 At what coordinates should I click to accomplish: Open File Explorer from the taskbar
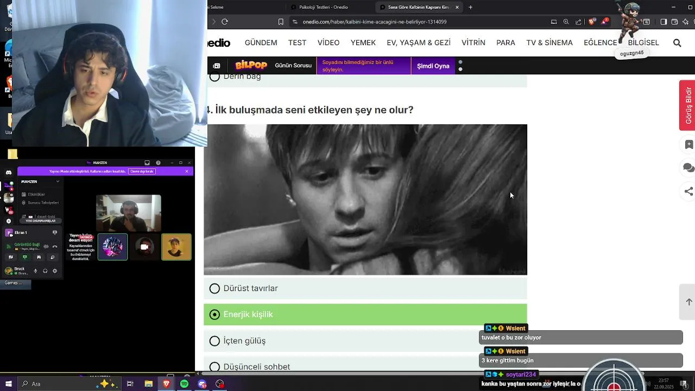click(148, 384)
